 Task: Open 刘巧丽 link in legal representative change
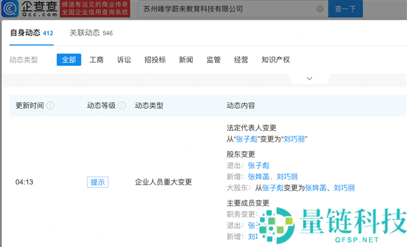294,139
